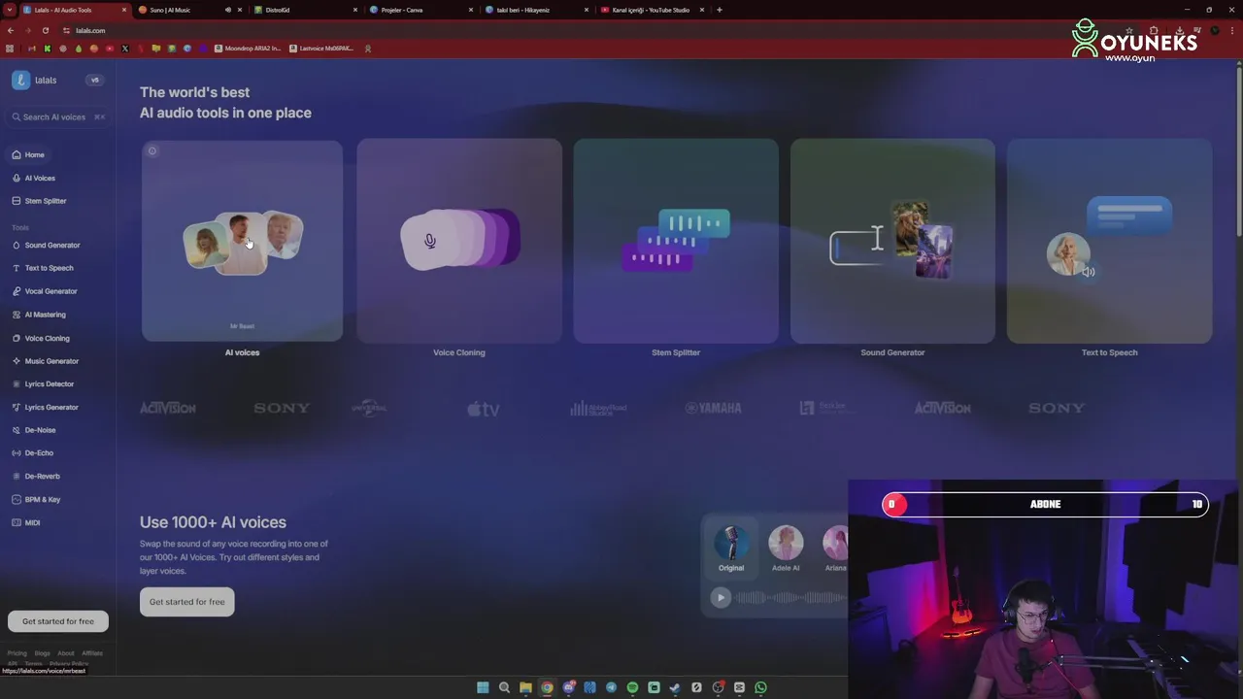The height and width of the screenshot is (699, 1243).
Task: Open a new browser tab
Action: click(720, 10)
